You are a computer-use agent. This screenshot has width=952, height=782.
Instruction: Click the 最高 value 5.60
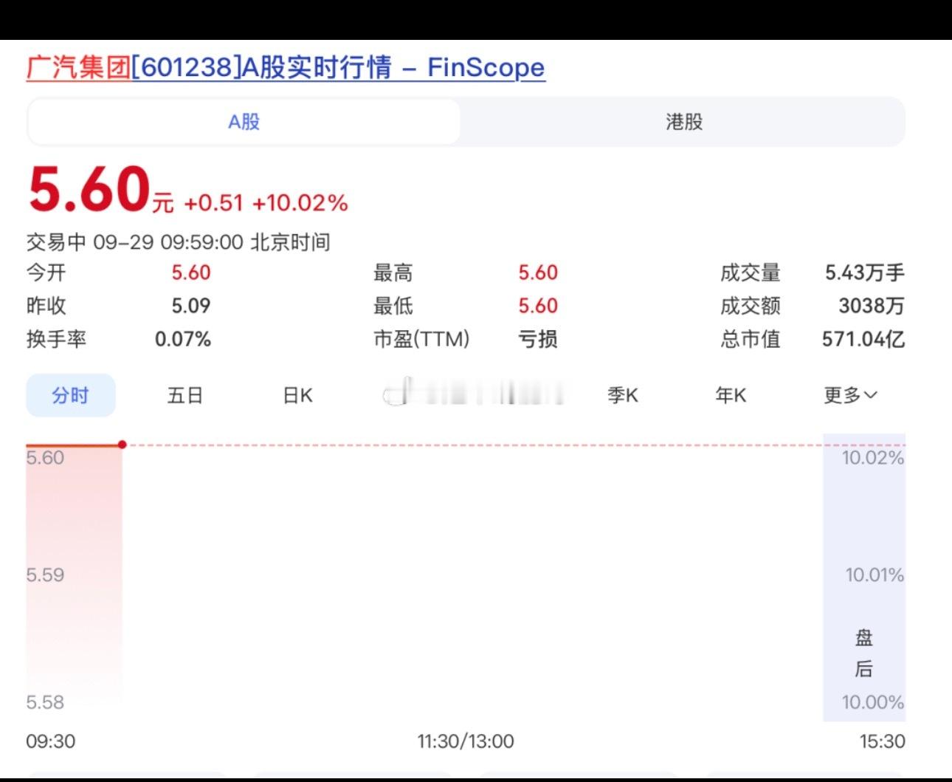[x=538, y=272]
